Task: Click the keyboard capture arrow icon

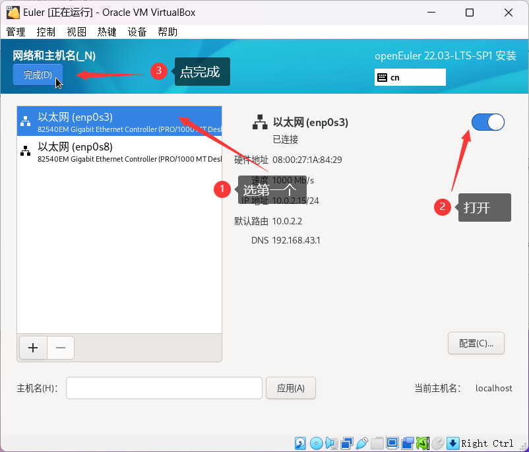Action: pyautogui.click(x=452, y=443)
